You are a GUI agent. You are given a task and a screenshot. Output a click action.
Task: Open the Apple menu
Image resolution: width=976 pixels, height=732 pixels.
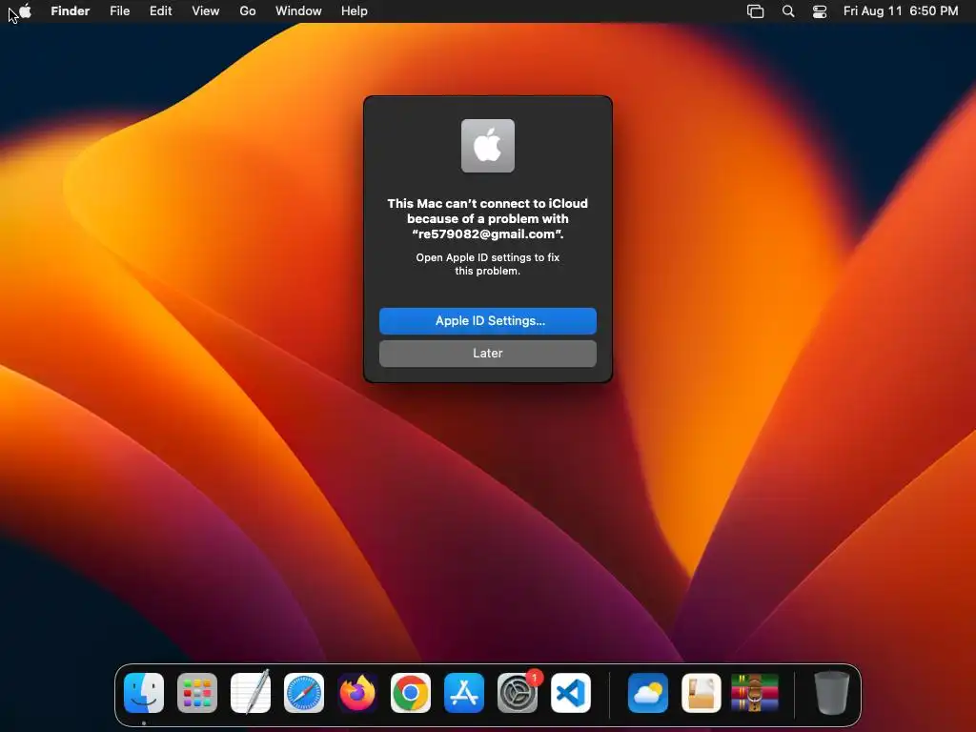[25, 11]
